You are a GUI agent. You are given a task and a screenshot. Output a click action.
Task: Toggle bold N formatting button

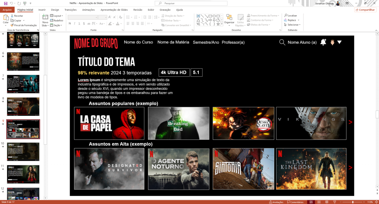70,23
